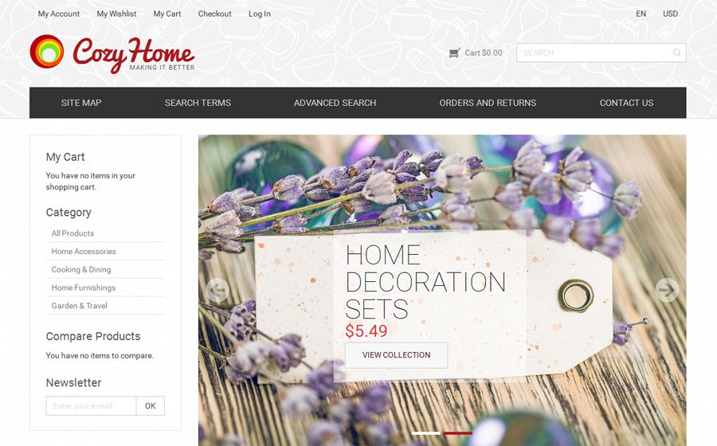Go to previous slide with left arrow

[x=217, y=290]
